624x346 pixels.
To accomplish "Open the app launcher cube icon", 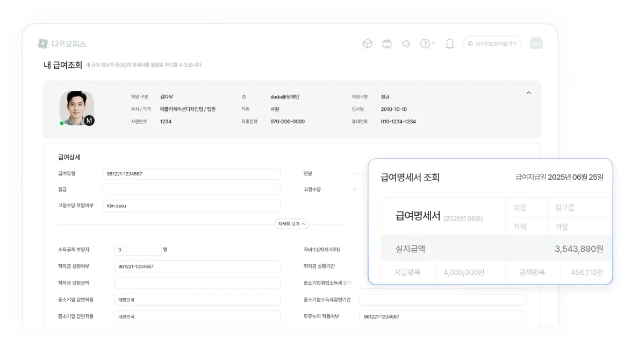I will coord(368,44).
